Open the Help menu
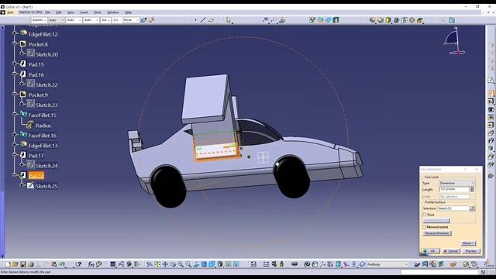 click(128, 12)
